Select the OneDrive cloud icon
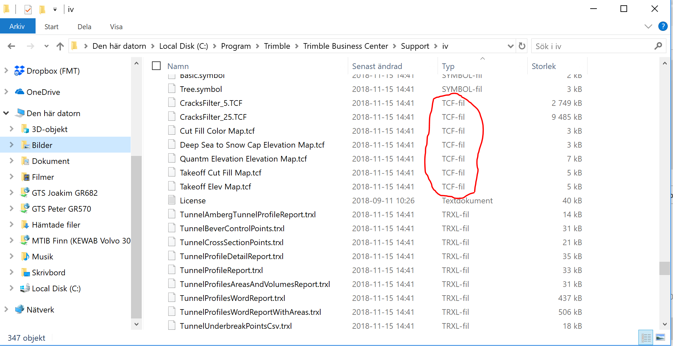Screen dimensions: 673x346 [x=20, y=92]
